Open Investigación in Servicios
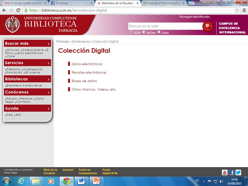 coord(33,69)
